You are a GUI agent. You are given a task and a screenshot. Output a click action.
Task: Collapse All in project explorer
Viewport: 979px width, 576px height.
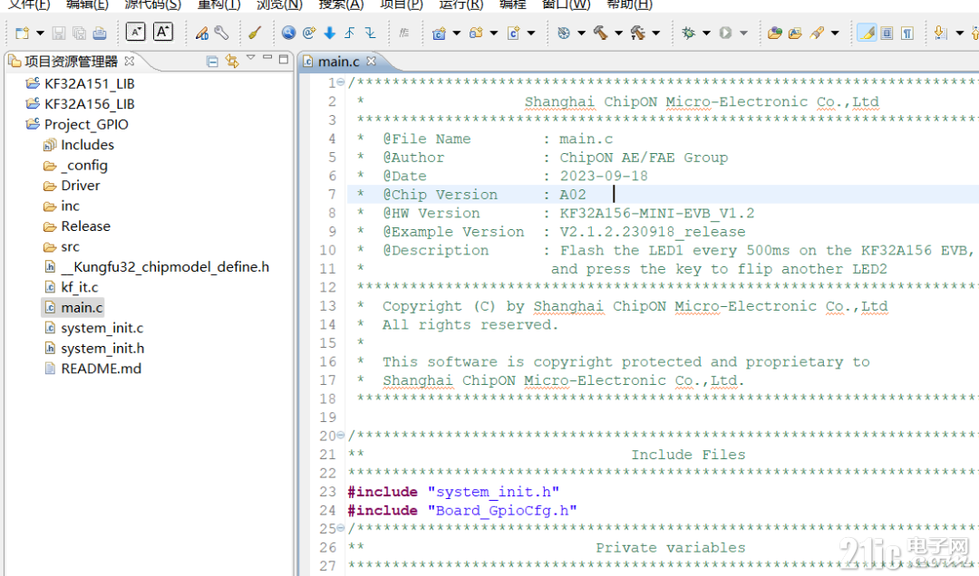coord(212,62)
